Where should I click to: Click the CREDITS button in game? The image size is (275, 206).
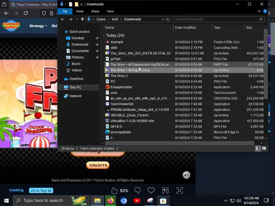tap(98, 165)
